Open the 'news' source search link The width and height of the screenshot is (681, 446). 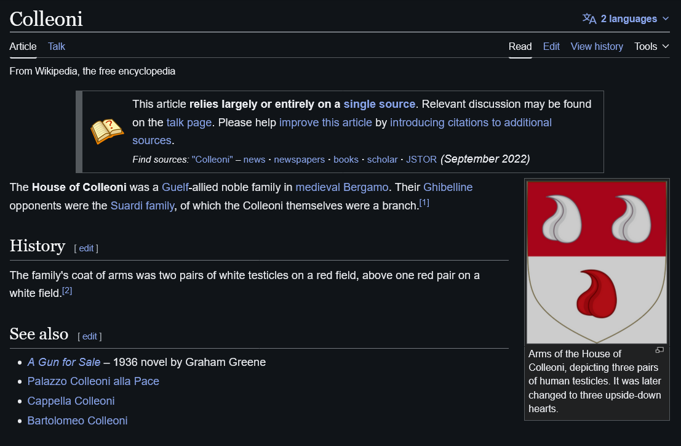coord(254,160)
